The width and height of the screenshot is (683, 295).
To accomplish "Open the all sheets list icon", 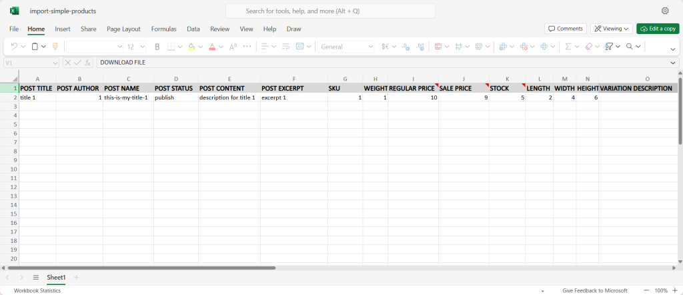I will click(36, 277).
